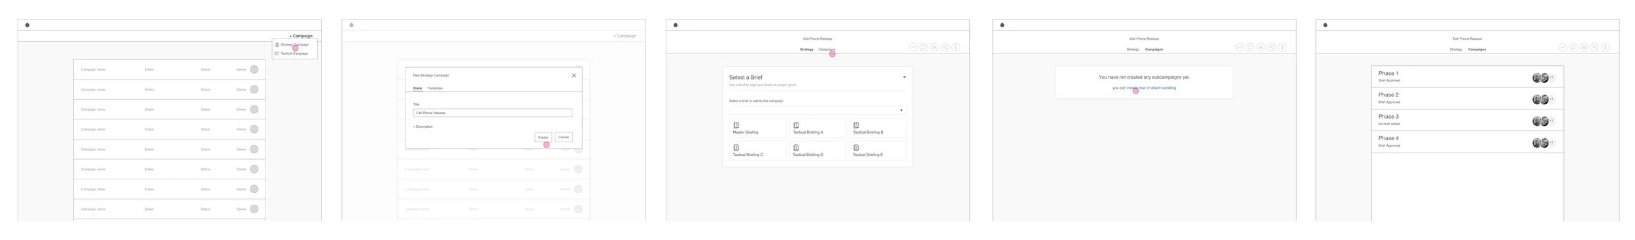Click the Cancel button in the dialog
Screen dimensions: 1635x240
(564, 138)
